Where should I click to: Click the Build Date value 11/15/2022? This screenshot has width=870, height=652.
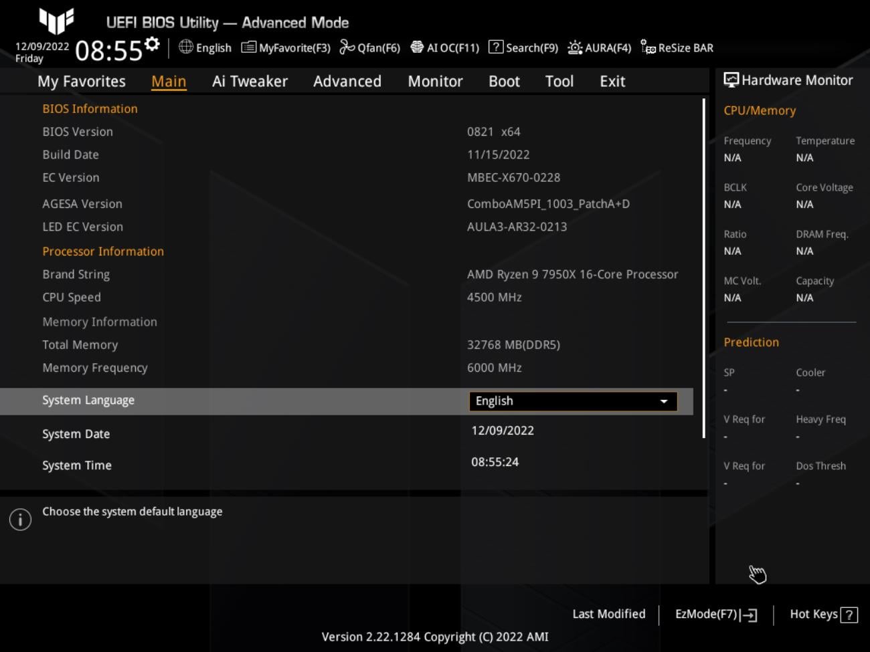(x=498, y=154)
